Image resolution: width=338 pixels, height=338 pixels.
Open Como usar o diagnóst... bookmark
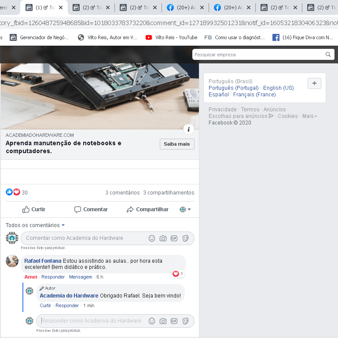(235, 37)
